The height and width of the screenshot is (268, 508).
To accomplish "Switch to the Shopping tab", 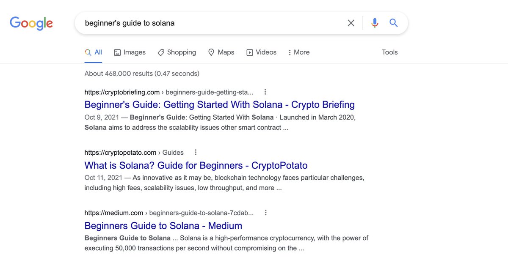I will pyautogui.click(x=177, y=52).
